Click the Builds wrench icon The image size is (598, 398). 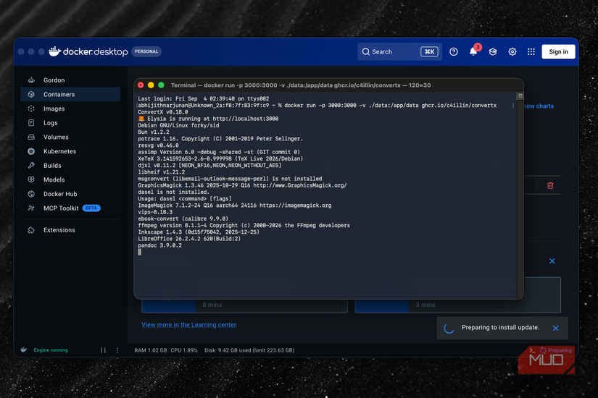tap(31, 165)
